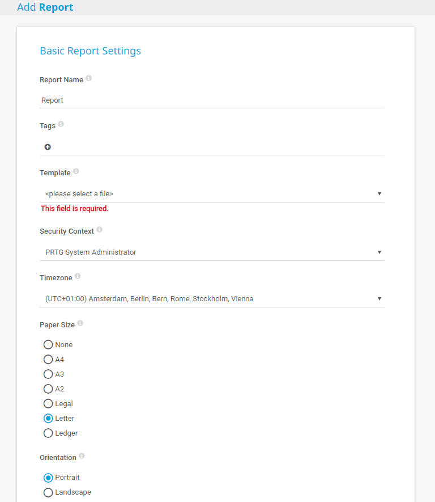Open the Timezone selection dropdown
Image resolution: width=435 pixels, height=502 pixels.
212,299
